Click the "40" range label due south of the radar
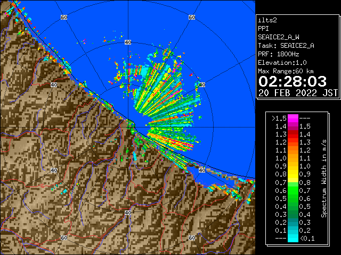The width and height of the screenshot is (341, 255). 128,212
